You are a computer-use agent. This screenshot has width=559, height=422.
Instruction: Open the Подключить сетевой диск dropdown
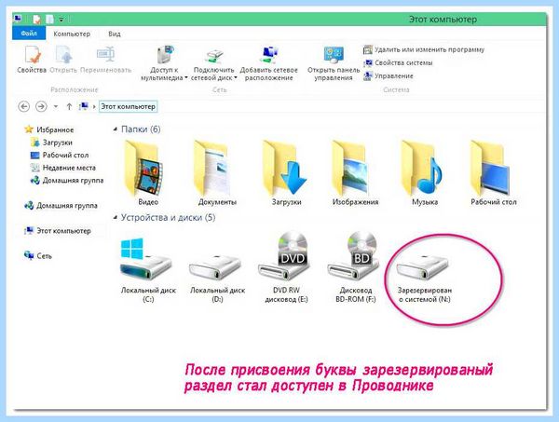coord(214,63)
